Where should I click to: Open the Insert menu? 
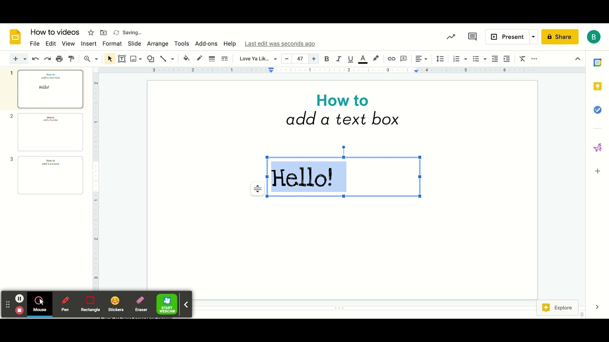[88, 43]
